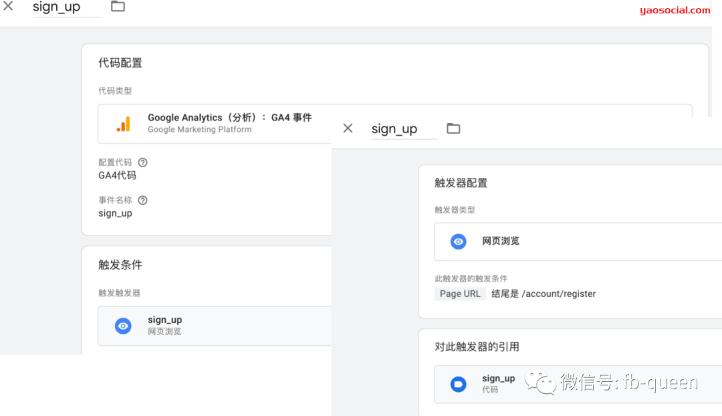Click the Google Analytics GA4 logo icon

coord(123,123)
